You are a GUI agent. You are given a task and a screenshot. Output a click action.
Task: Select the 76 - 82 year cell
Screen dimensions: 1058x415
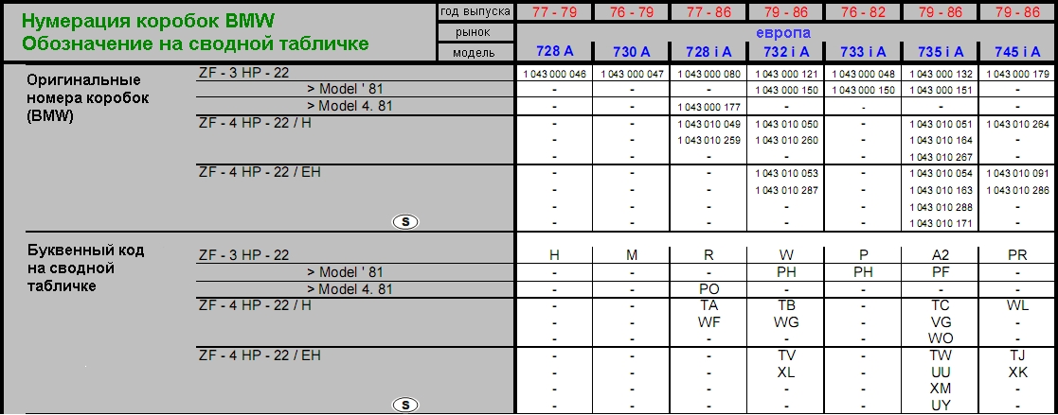(x=863, y=11)
